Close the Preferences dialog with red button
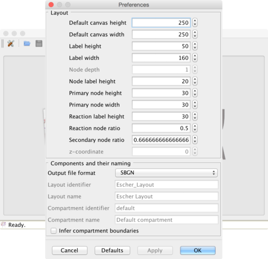 [x=51, y=4]
